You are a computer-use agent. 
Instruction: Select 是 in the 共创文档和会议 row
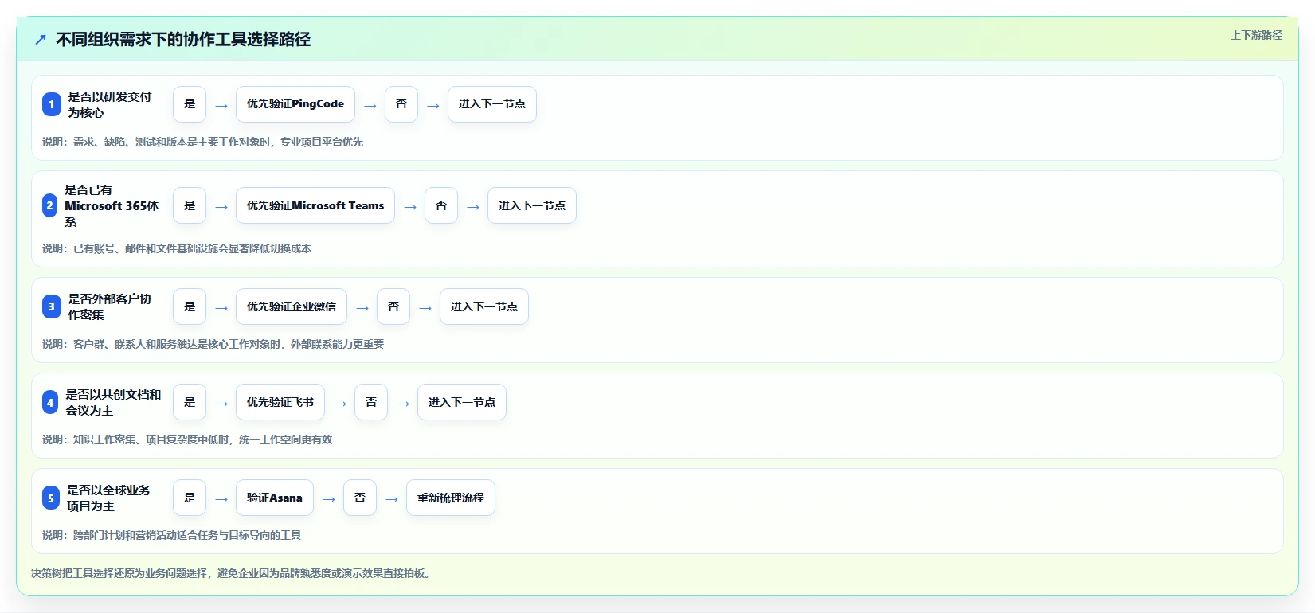190,402
